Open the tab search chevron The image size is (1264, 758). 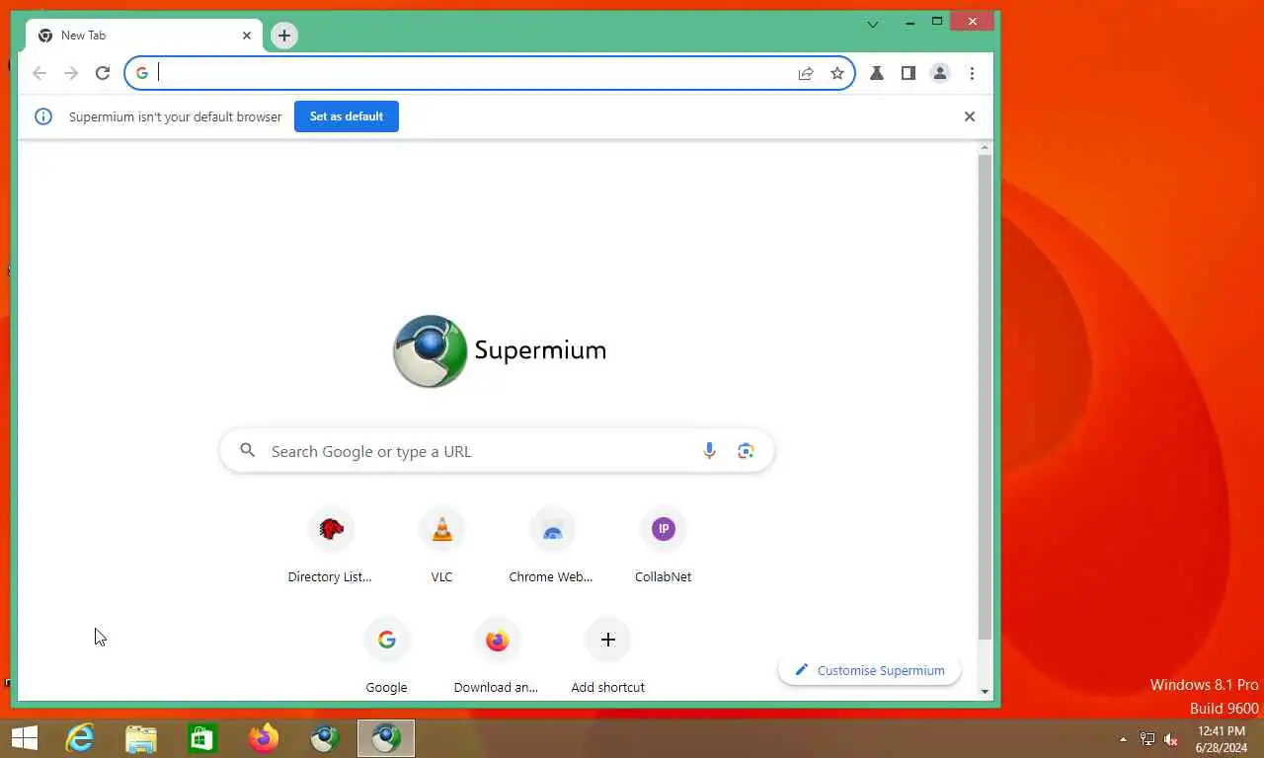tap(873, 23)
